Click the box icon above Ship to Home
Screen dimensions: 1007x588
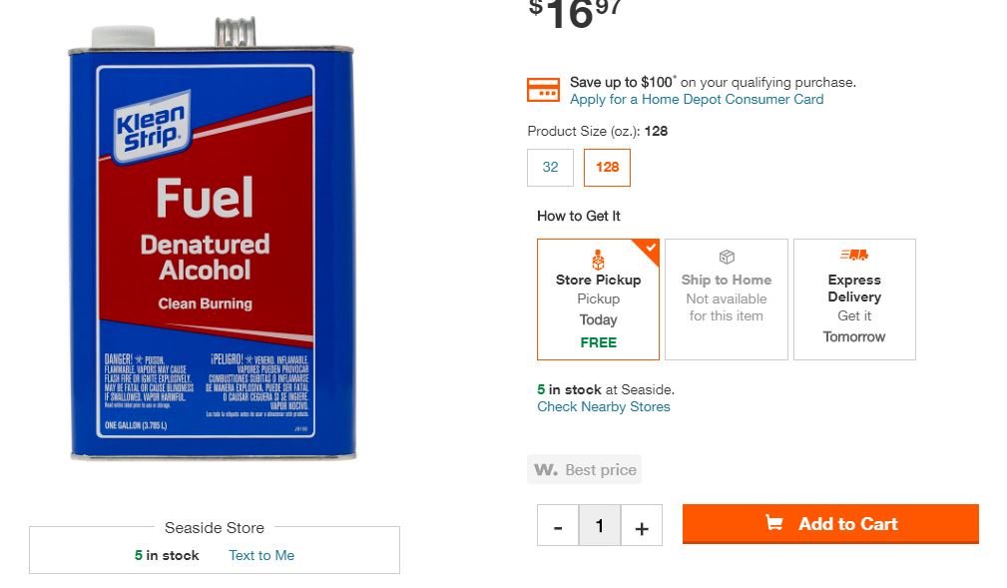pyautogui.click(x=727, y=258)
